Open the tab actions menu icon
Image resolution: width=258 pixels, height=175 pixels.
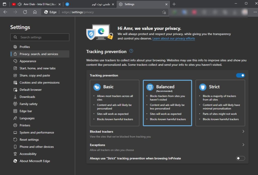pyautogui.click(x=4, y=4)
